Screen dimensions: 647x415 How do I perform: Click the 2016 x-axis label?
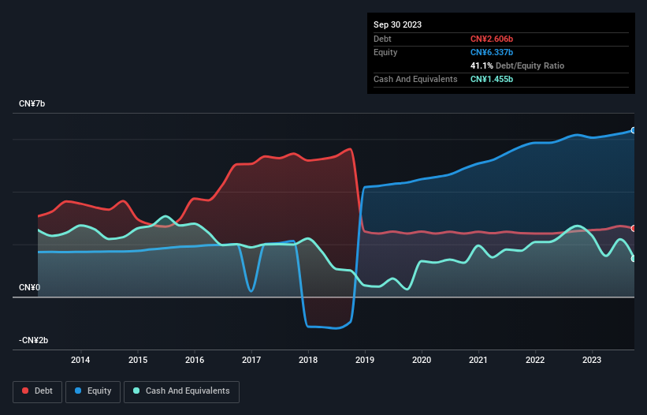coord(195,360)
